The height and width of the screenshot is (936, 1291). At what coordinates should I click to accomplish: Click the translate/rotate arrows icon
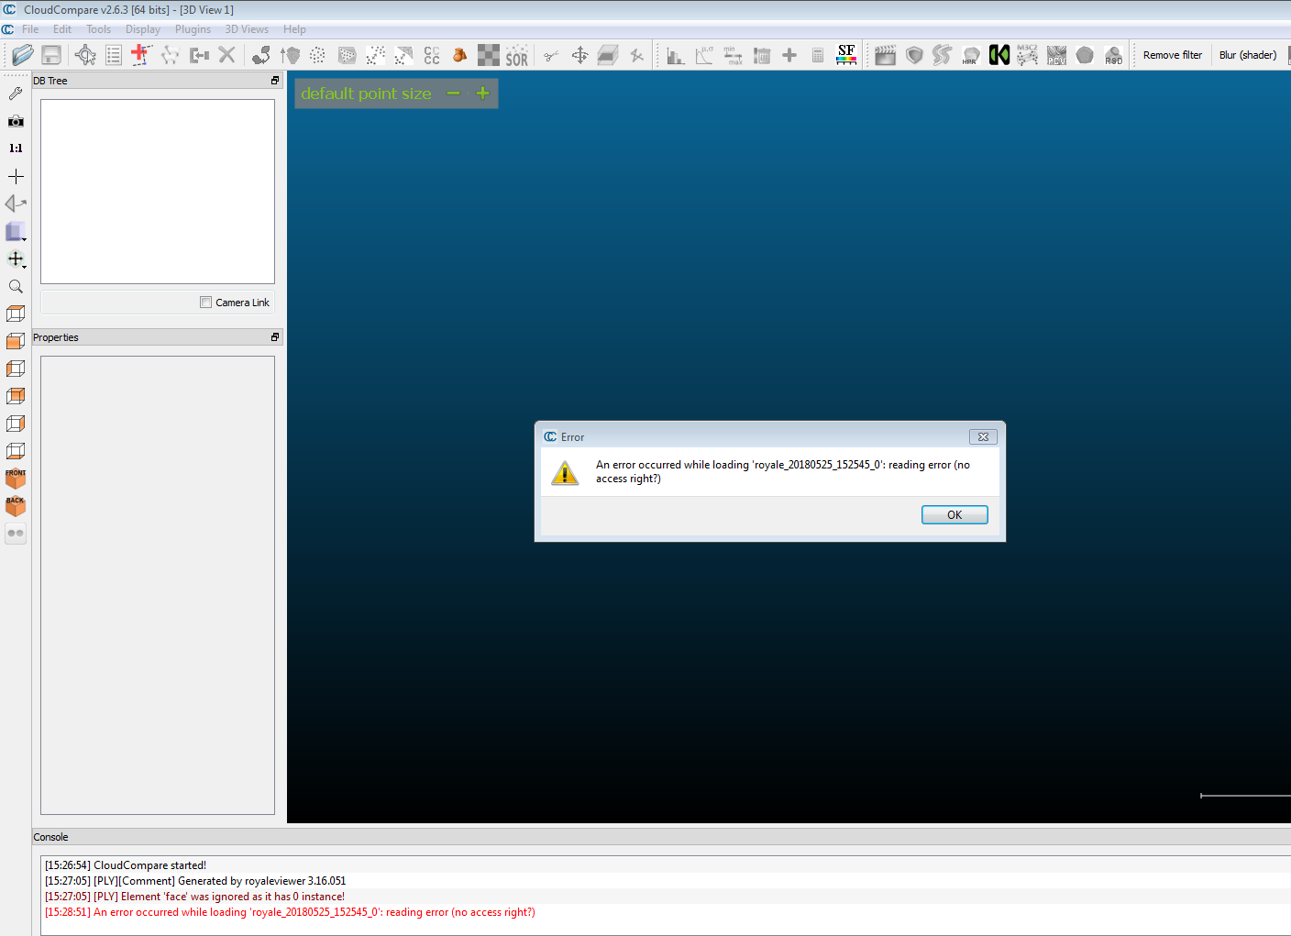pyautogui.click(x=579, y=55)
